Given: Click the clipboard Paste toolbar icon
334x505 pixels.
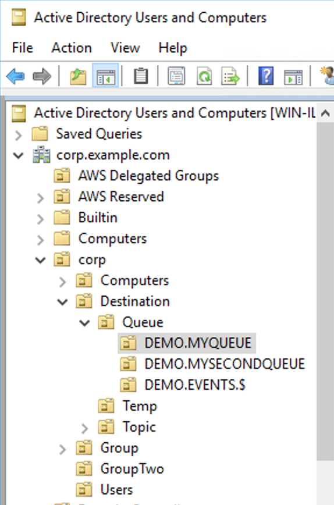Looking at the screenshot, I should [141, 76].
